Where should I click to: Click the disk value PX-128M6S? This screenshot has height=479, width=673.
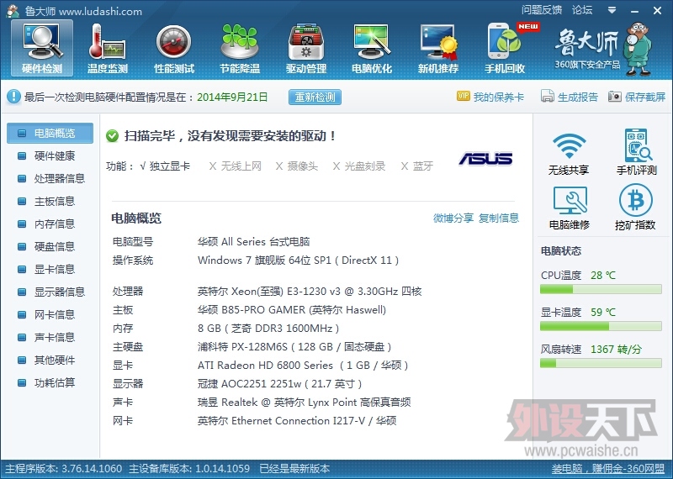(294, 347)
